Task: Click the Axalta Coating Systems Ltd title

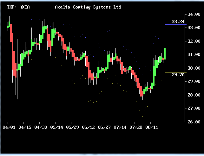Action: click(88, 7)
